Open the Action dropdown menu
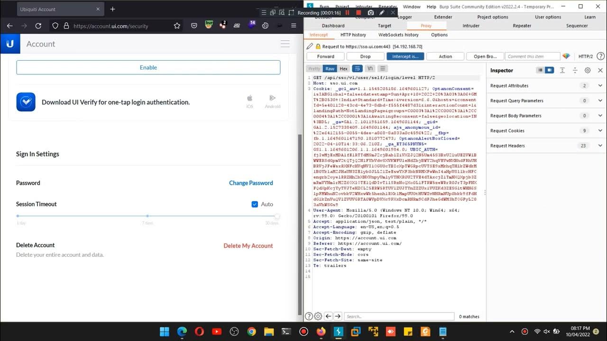 (445, 56)
